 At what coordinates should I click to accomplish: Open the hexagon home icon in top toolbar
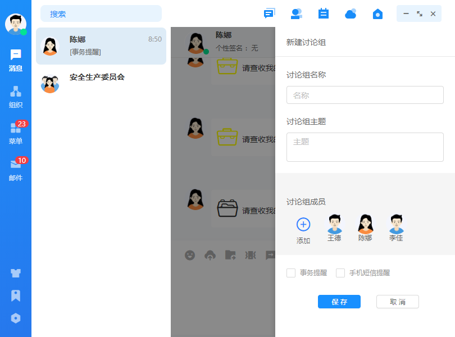[378, 14]
